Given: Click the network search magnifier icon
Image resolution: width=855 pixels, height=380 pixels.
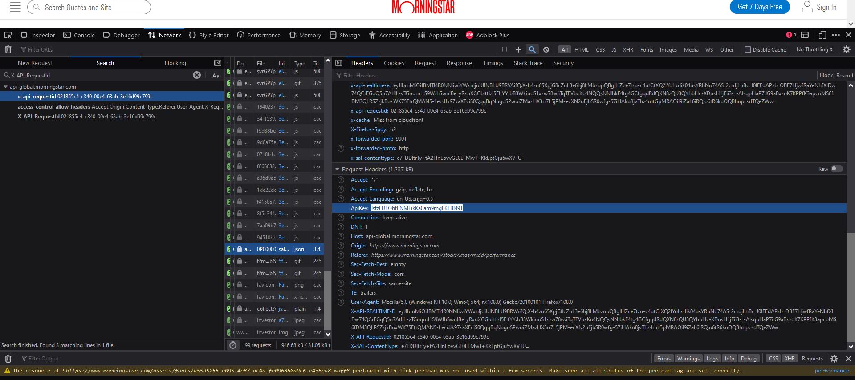Looking at the screenshot, I should point(532,49).
